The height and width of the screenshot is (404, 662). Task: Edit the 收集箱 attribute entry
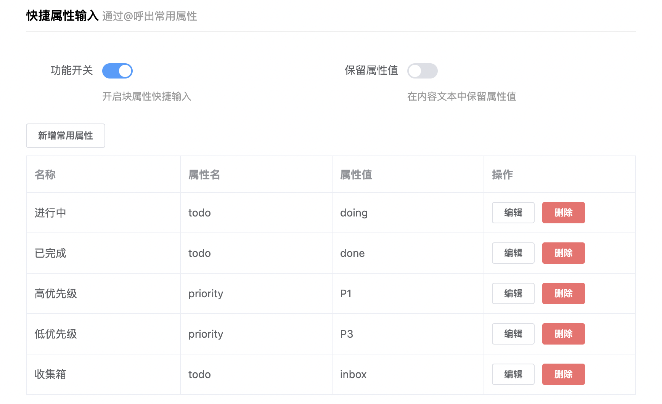pos(513,374)
